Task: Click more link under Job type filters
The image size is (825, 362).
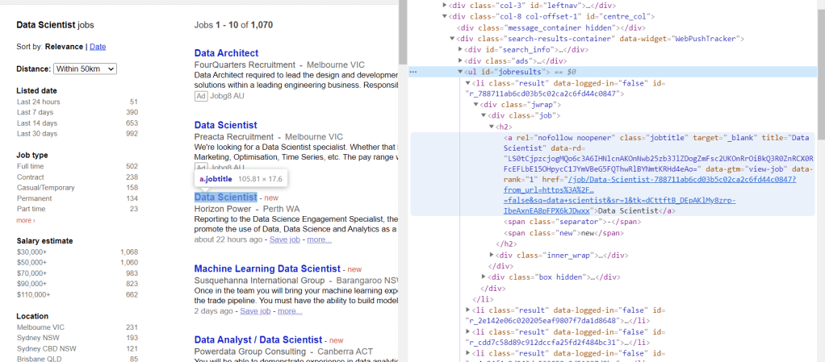Action: point(25,220)
